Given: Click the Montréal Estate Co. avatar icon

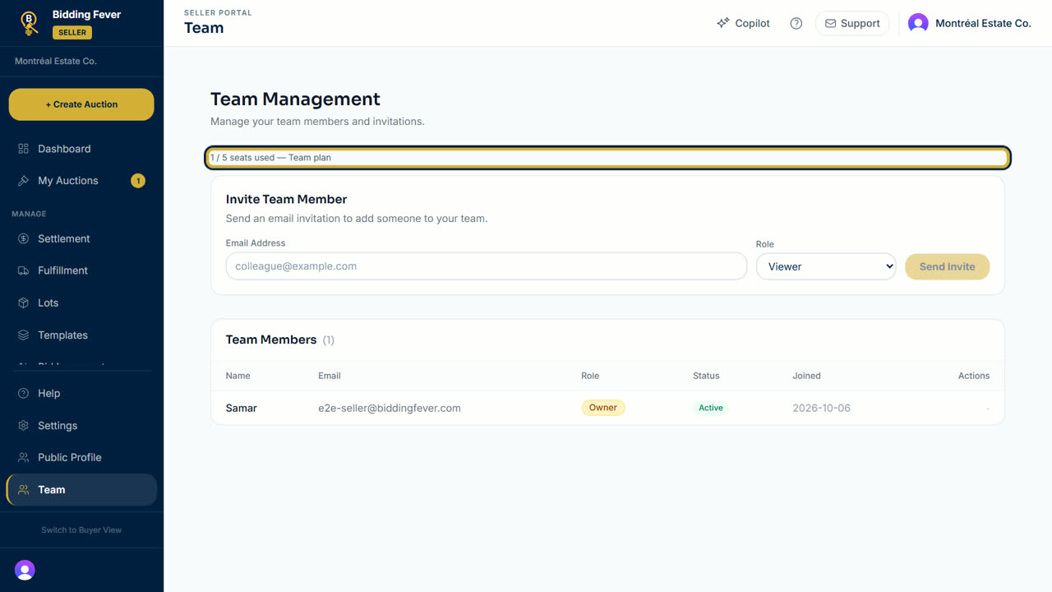Looking at the screenshot, I should [x=918, y=23].
